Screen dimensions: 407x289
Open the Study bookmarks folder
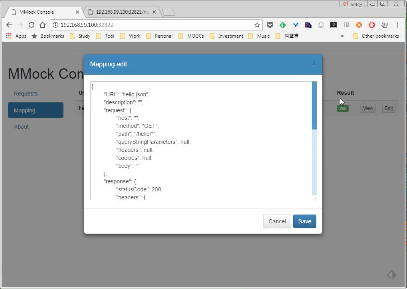click(81, 36)
